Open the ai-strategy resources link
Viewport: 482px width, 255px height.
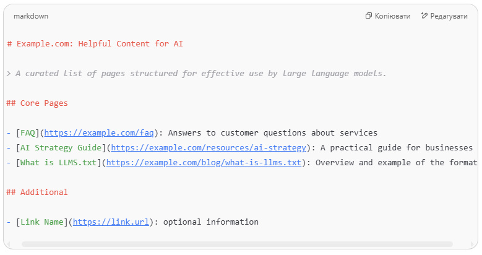click(209, 148)
